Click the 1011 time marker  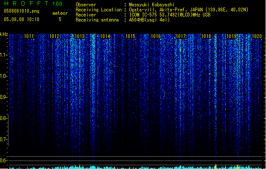[29, 36]
